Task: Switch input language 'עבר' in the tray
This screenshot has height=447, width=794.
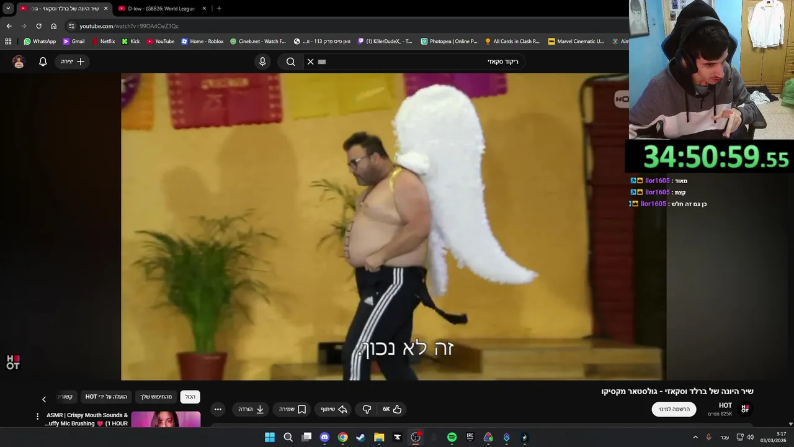Action: (725, 438)
